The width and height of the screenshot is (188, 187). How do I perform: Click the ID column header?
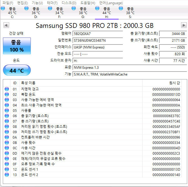[x=15, y=83]
